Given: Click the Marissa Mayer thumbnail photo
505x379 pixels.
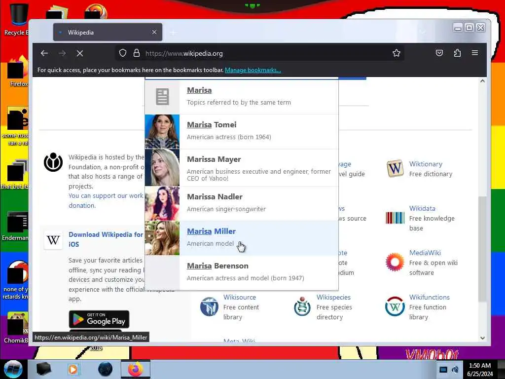Looking at the screenshot, I should [x=162, y=168].
